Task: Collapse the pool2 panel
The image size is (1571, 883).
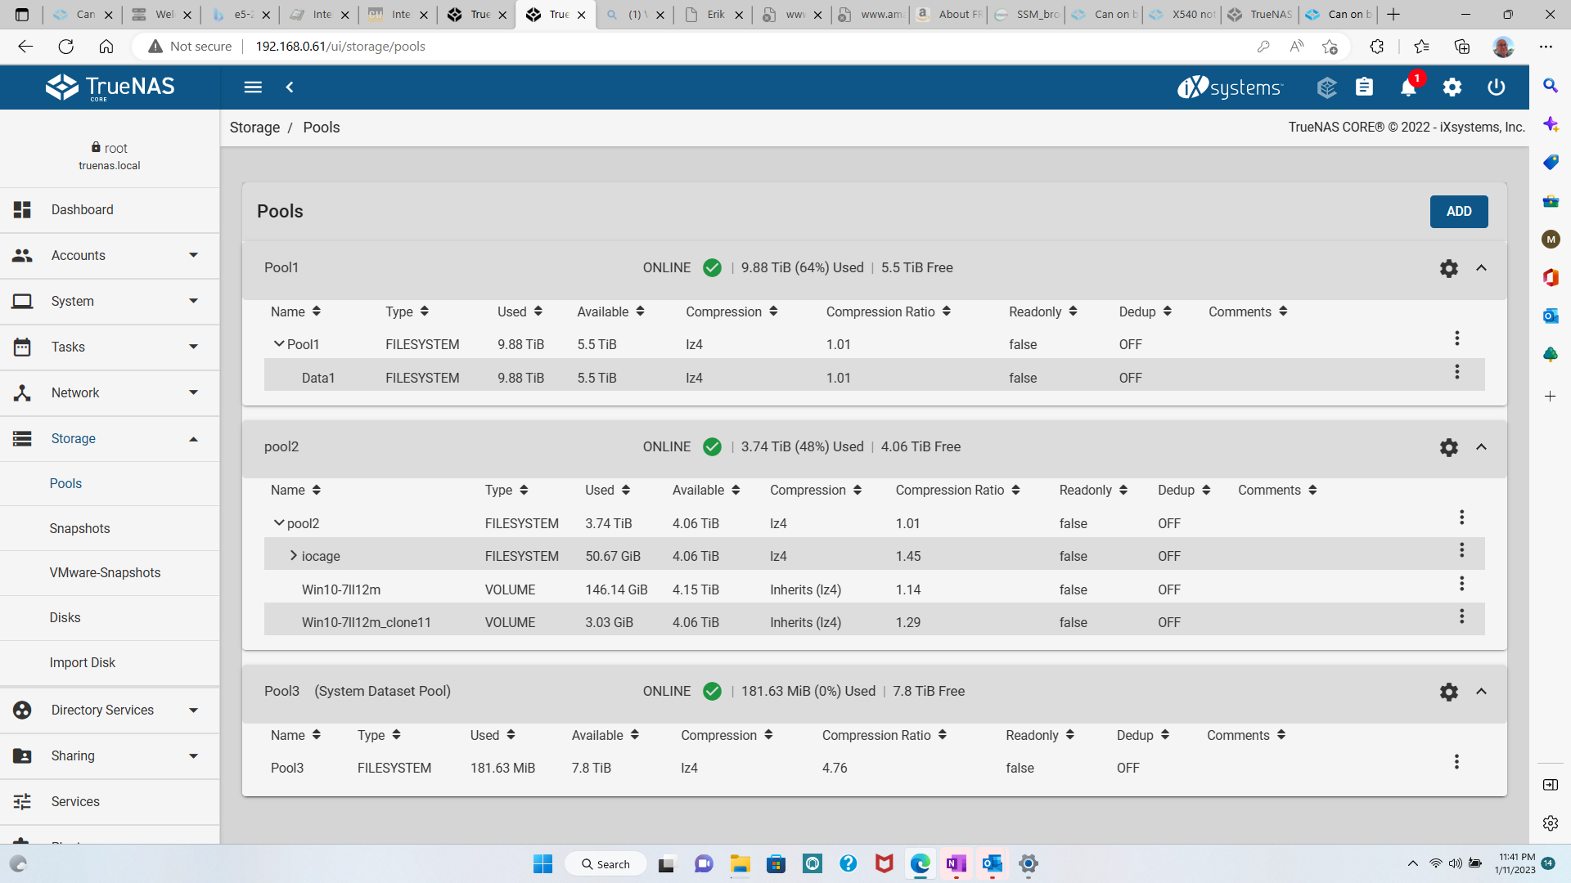Action: (1481, 447)
